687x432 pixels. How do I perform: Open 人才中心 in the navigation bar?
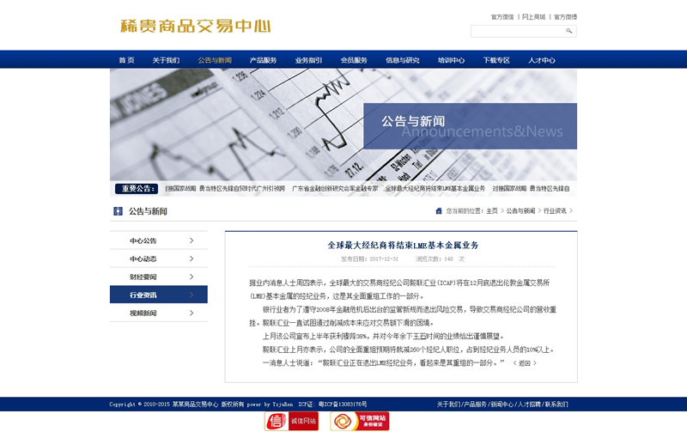[542, 60]
